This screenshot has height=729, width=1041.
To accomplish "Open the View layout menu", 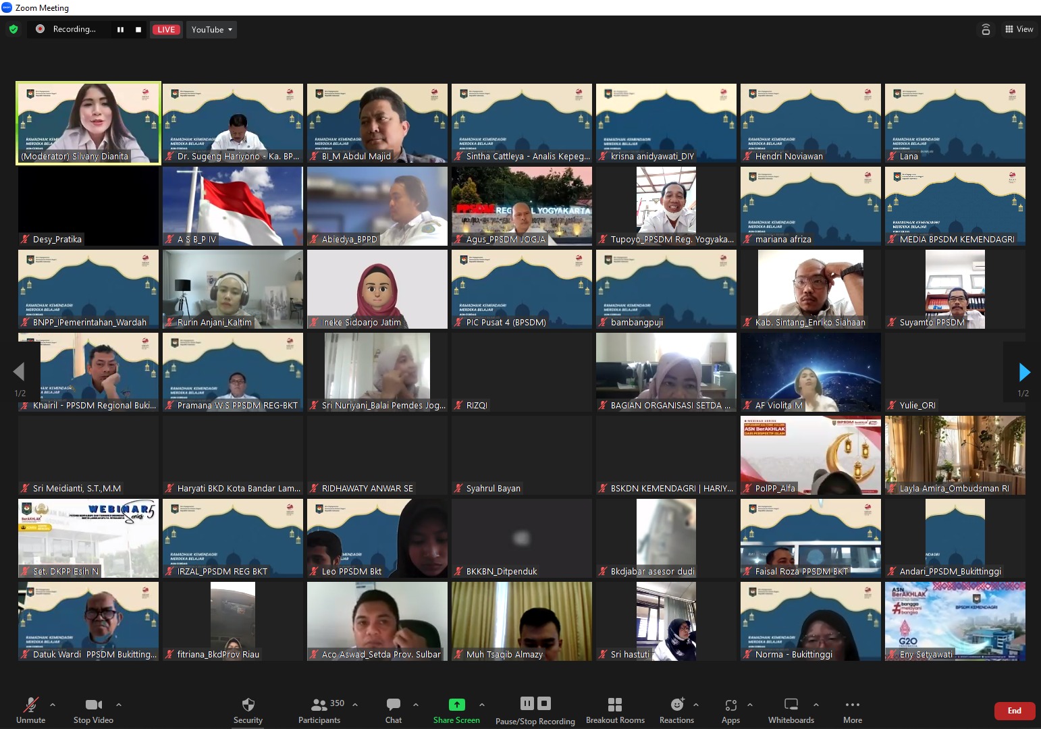I will 1019,29.
